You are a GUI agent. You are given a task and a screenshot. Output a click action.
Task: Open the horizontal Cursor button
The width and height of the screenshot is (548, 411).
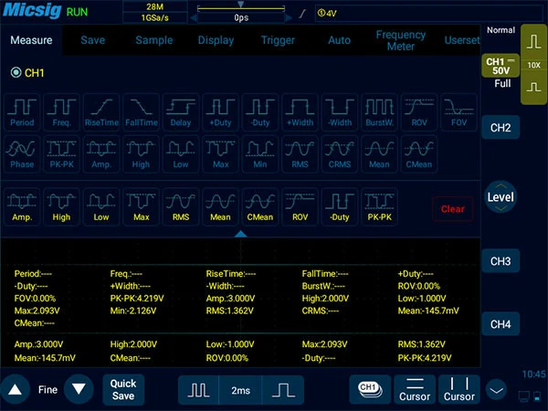[415, 390]
